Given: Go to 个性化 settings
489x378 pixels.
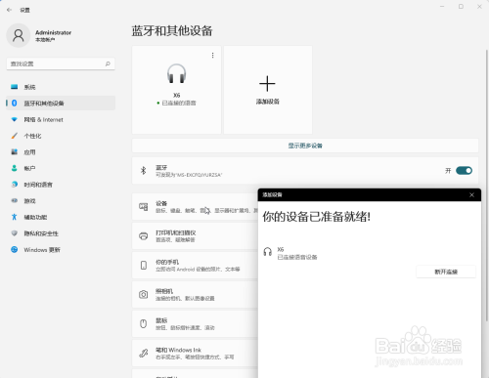Looking at the screenshot, I should [61, 136].
